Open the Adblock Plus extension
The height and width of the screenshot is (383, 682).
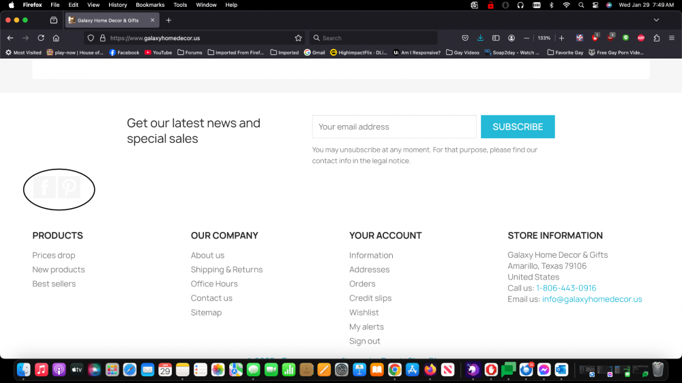click(x=640, y=38)
